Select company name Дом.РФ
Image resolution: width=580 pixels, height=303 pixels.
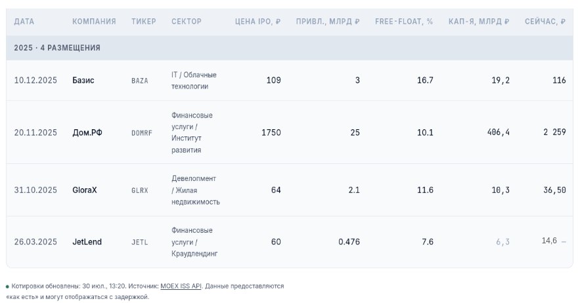point(87,132)
